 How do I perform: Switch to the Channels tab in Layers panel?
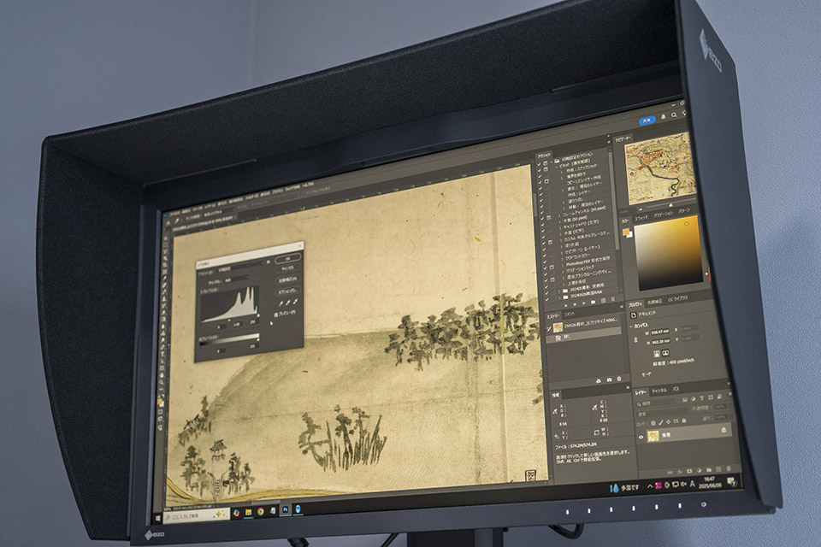point(660,391)
